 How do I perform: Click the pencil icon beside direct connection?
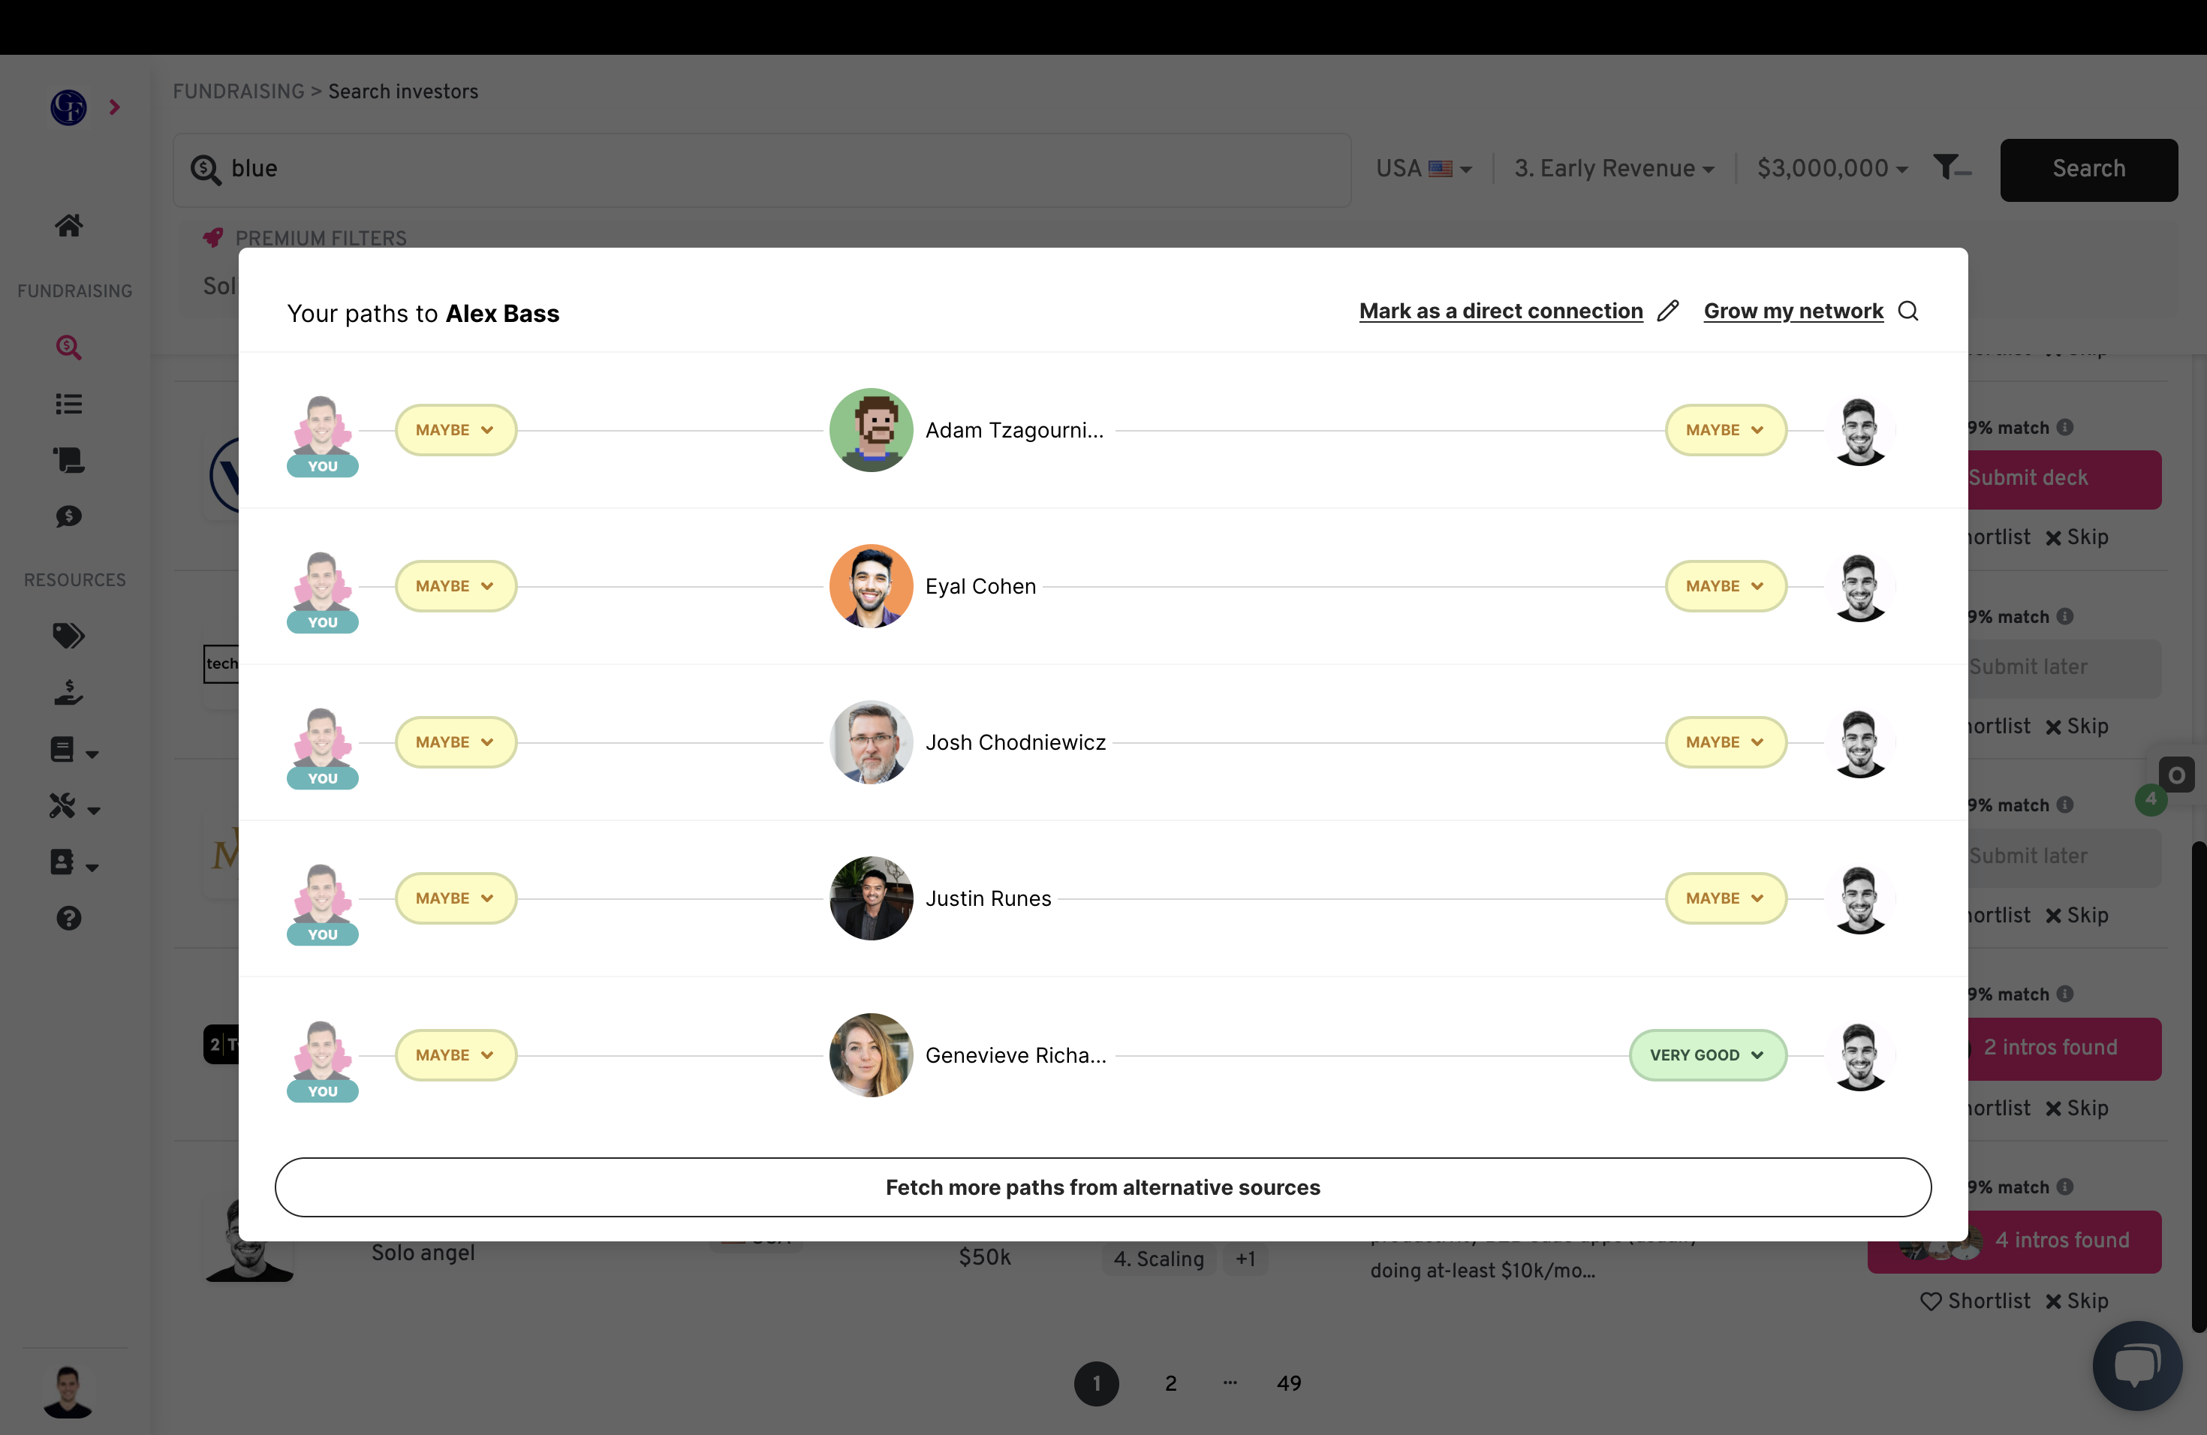coord(1668,311)
